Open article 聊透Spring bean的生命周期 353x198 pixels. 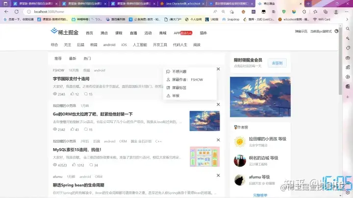[78, 185]
